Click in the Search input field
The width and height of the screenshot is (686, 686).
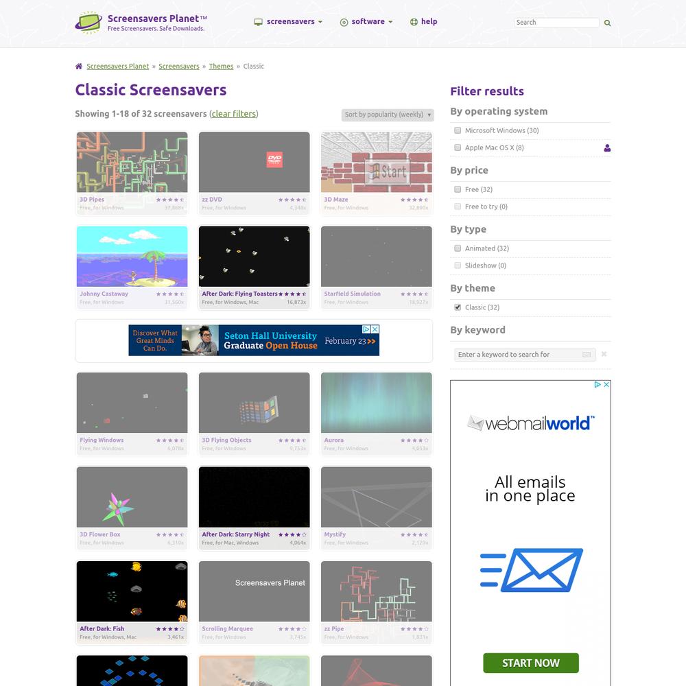pos(556,23)
